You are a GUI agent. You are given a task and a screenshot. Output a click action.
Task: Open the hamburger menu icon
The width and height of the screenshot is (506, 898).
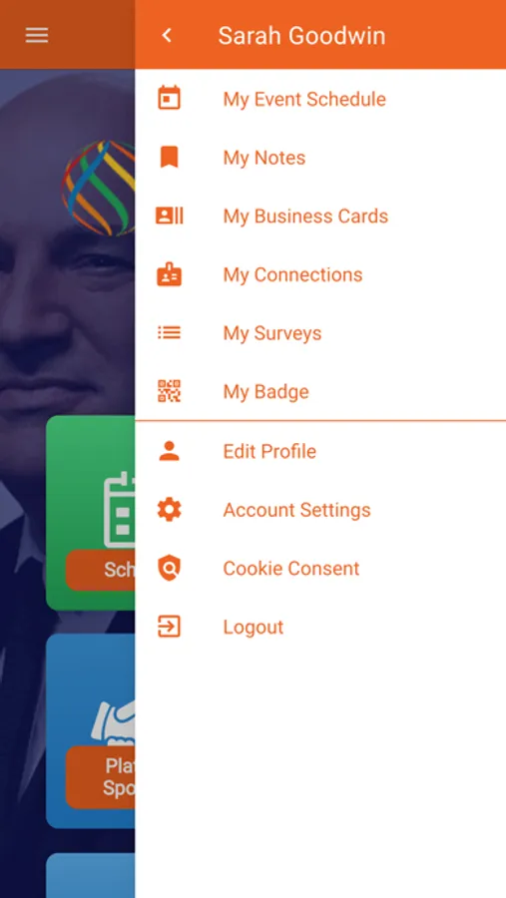click(x=37, y=36)
